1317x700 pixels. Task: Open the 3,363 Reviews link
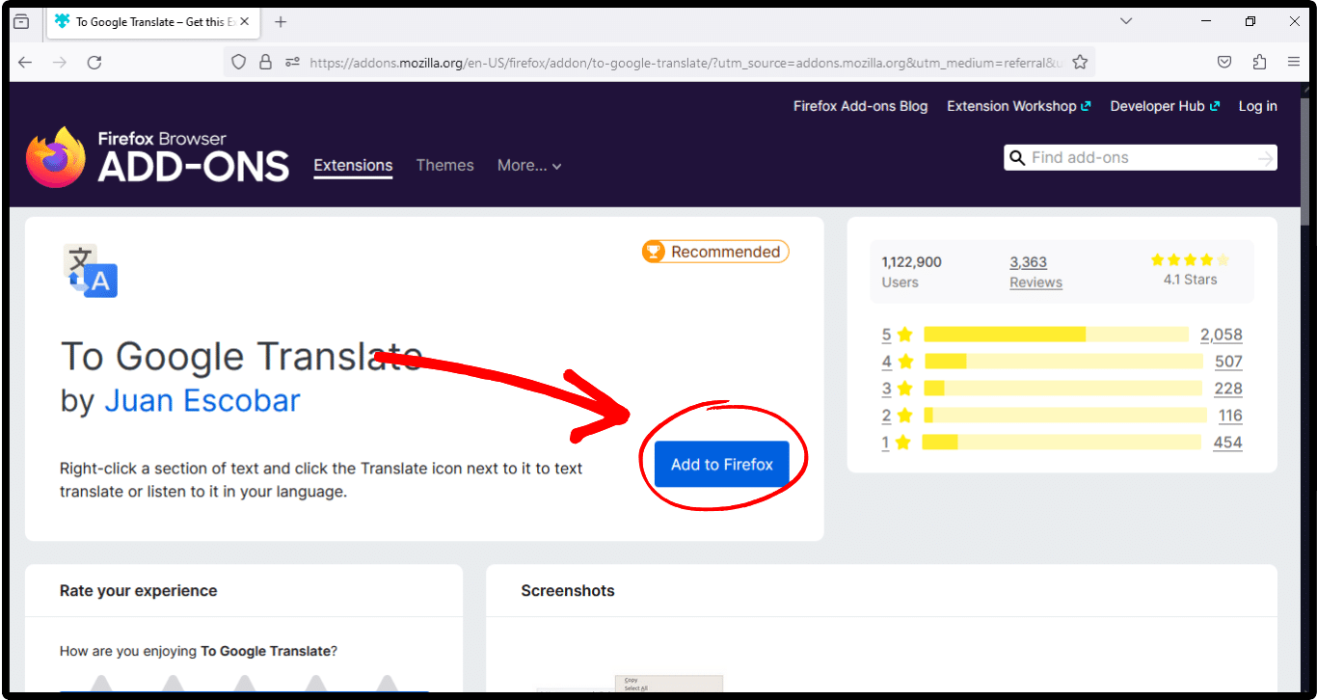pos(1035,272)
